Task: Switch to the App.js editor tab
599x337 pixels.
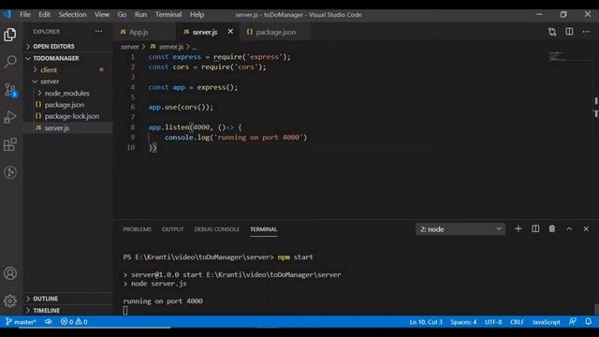Action: [145, 32]
